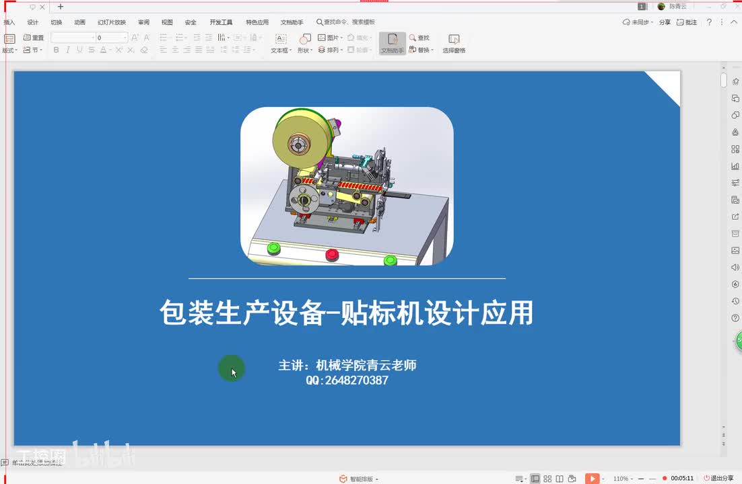
Task: Click the history clock icon in right sidebar
Action: click(x=735, y=301)
